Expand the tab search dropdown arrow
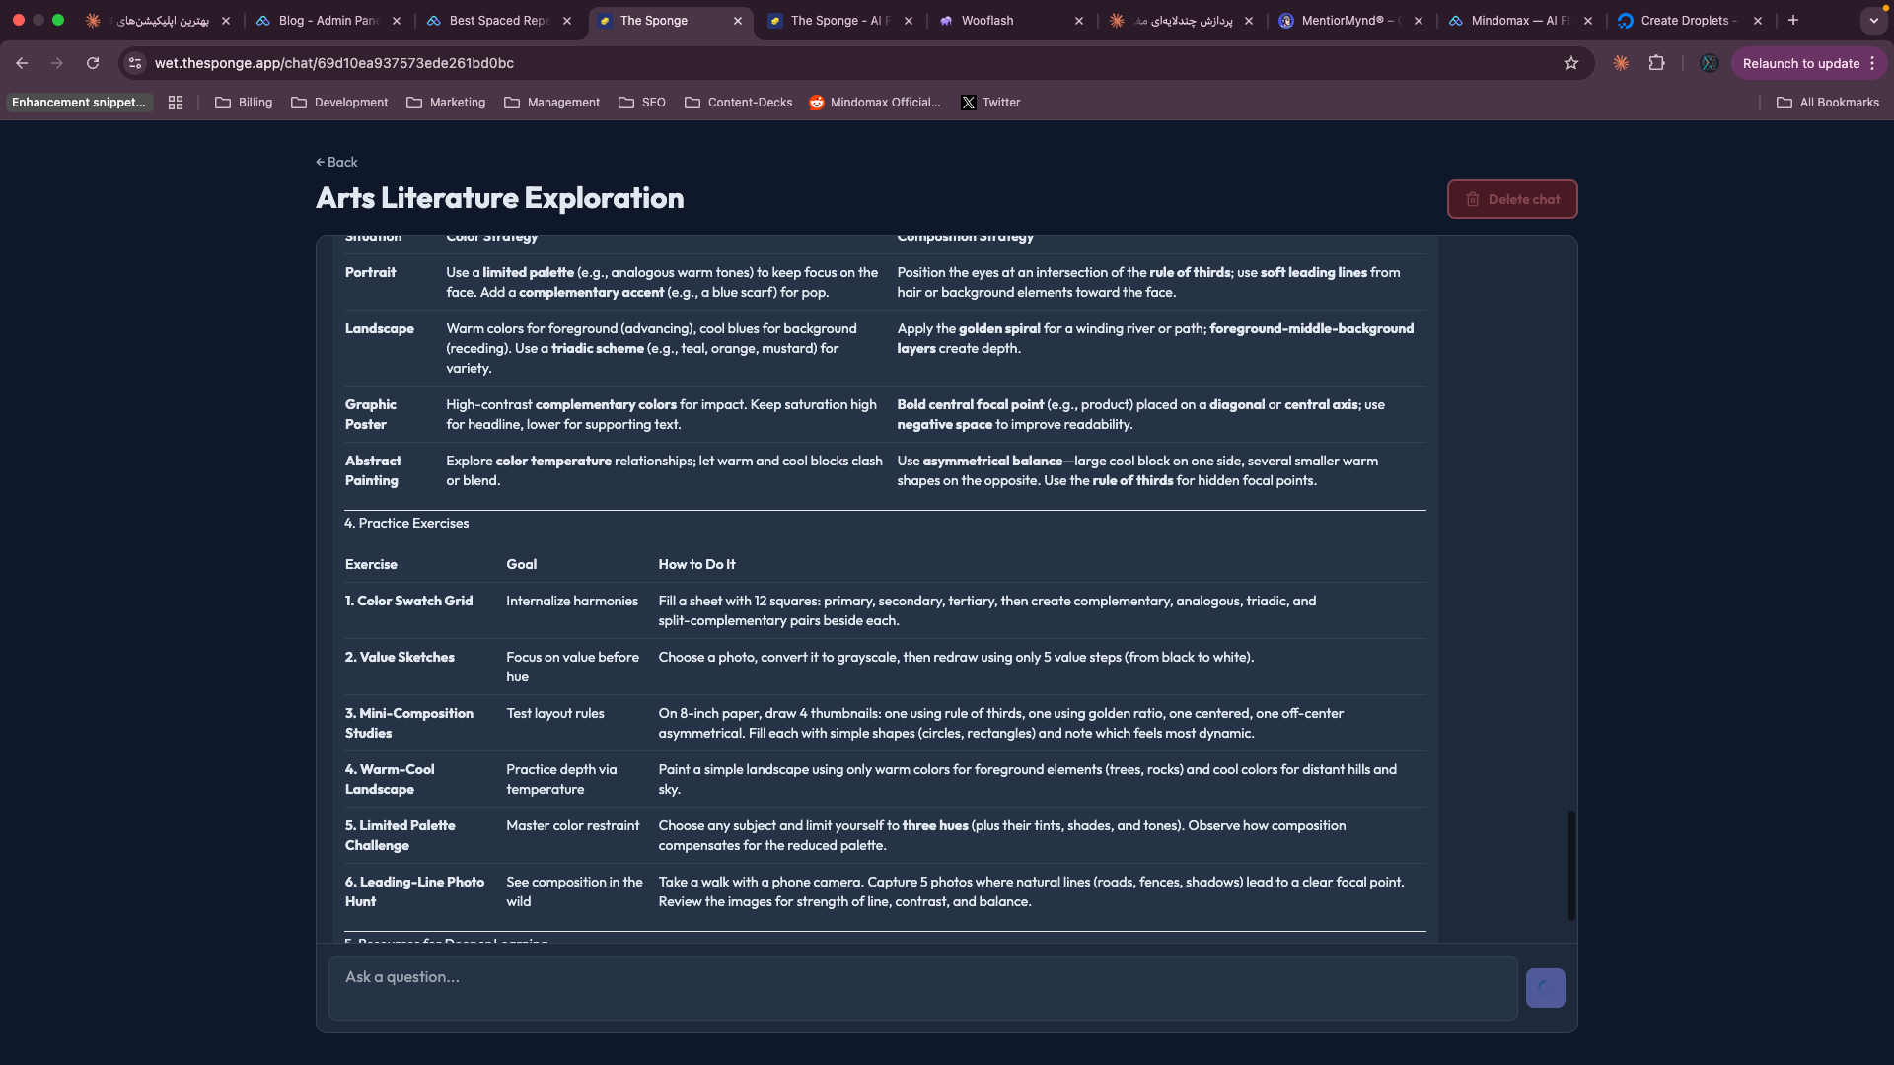This screenshot has height=1065, width=1894. coord(1873,20)
